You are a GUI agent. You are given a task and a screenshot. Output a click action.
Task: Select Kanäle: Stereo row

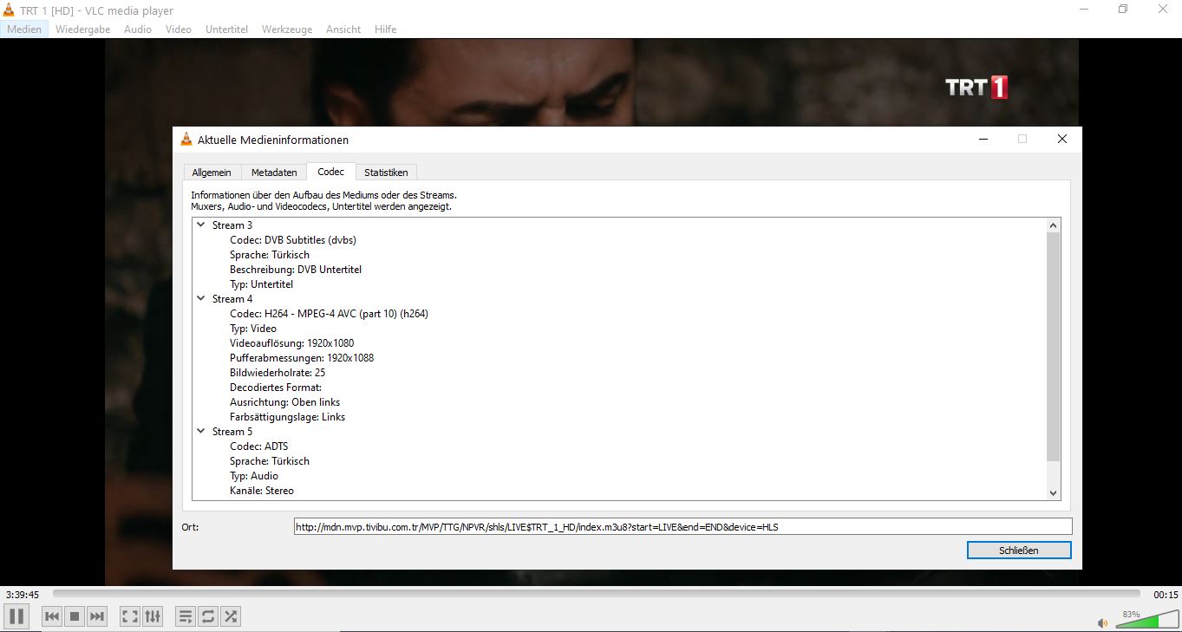(262, 491)
